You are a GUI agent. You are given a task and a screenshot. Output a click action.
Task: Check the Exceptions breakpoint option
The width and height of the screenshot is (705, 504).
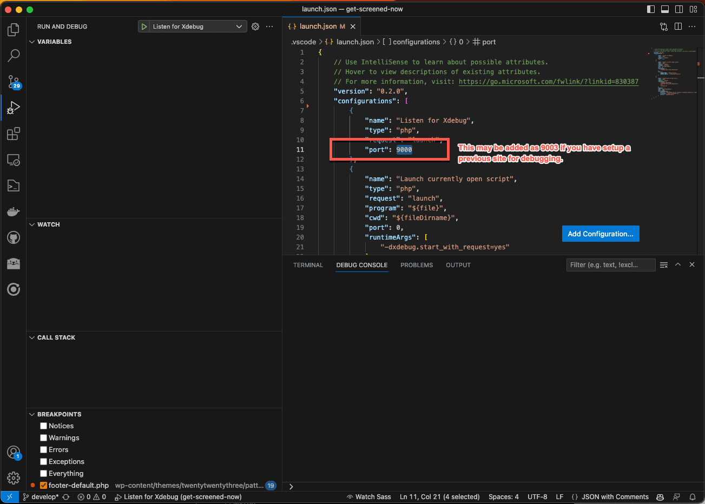click(43, 461)
